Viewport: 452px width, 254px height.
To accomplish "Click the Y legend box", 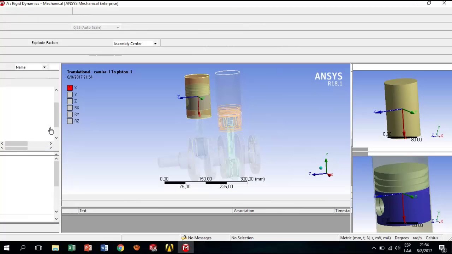I will [70, 95].
